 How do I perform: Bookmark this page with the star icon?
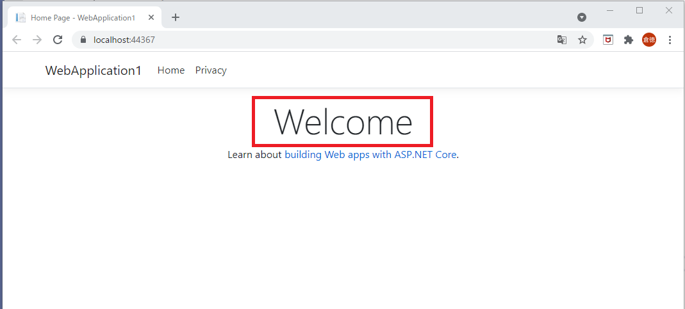tap(582, 40)
